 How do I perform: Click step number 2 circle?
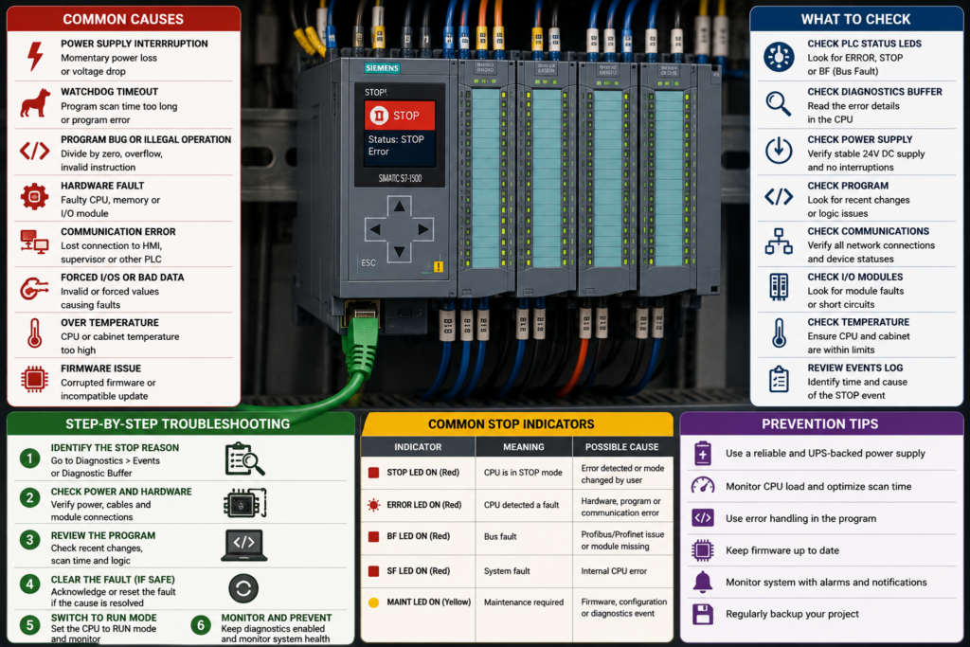pyautogui.click(x=29, y=497)
